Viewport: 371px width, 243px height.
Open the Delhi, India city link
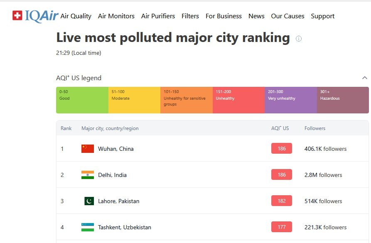click(112, 175)
